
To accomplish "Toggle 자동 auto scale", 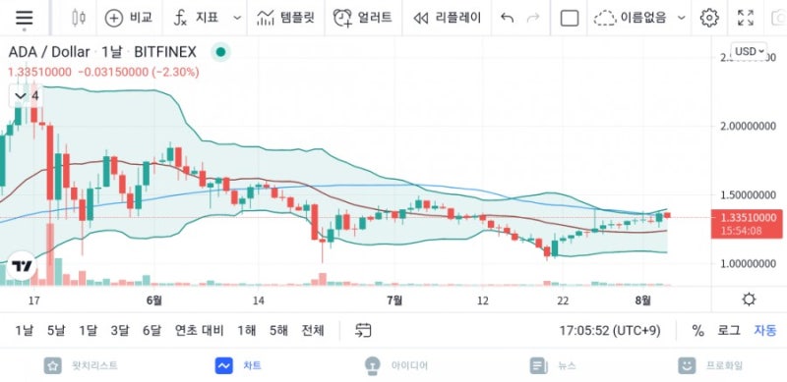I will pyautogui.click(x=765, y=330).
